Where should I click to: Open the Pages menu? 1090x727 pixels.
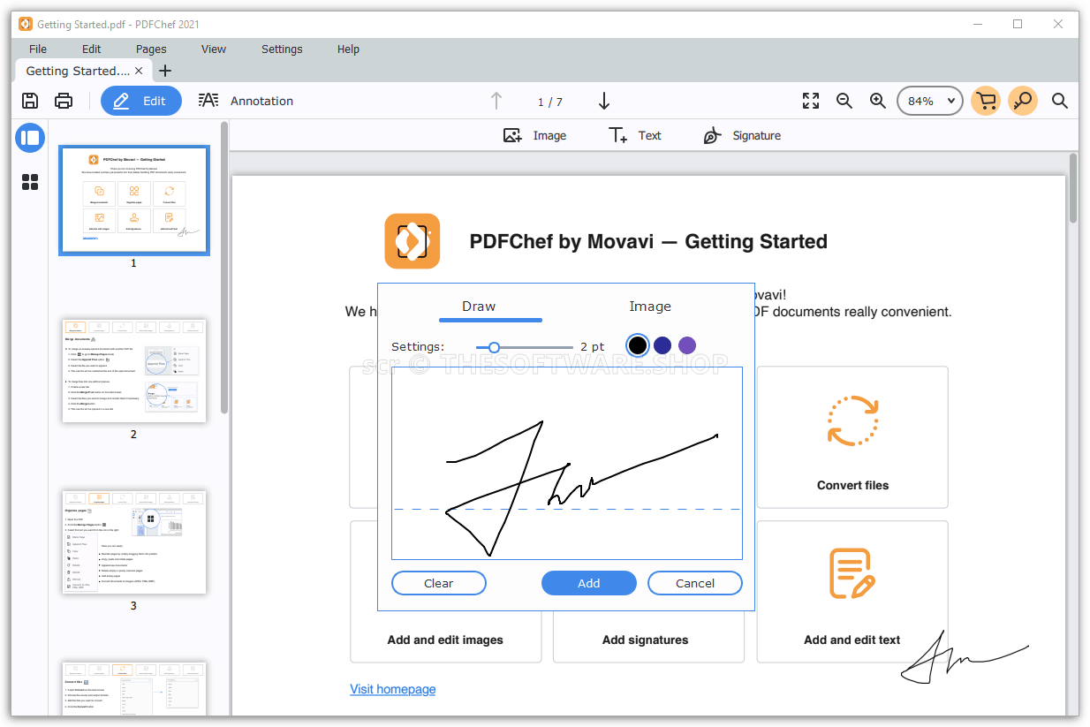[x=151, y=49]
